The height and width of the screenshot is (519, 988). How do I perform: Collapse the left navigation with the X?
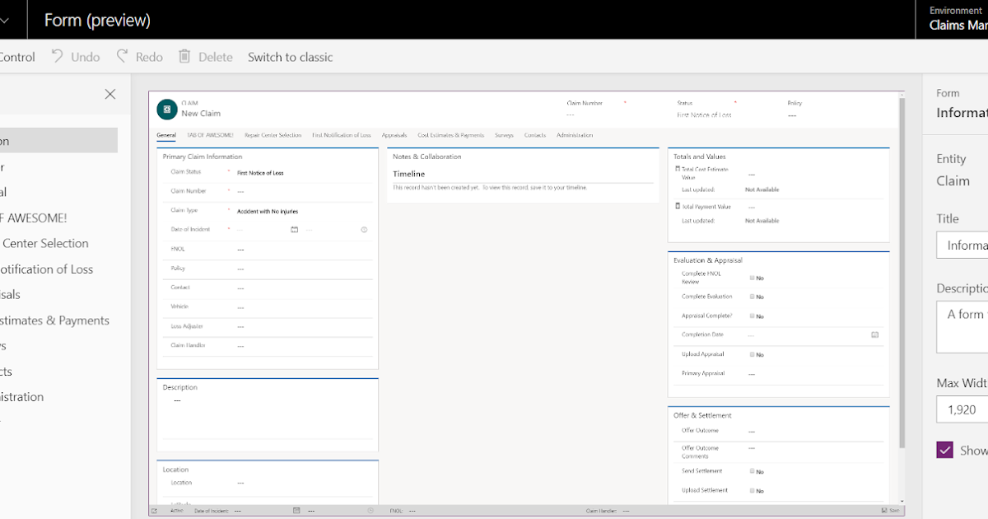click(x=110, y=94)
